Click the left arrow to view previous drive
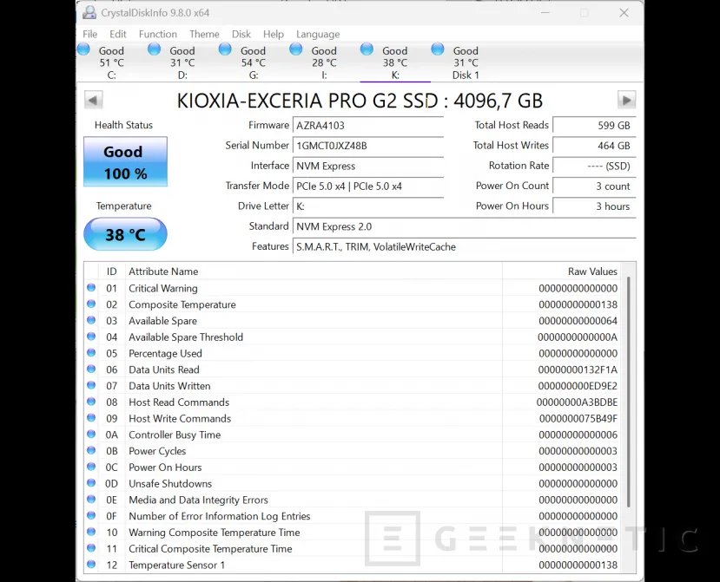The image size is (720, 582). pyautogui.click(x=93, y=100)
